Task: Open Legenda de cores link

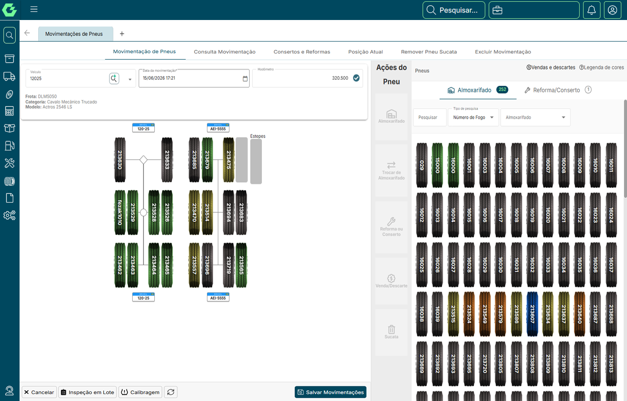Action: click(602, 67)
